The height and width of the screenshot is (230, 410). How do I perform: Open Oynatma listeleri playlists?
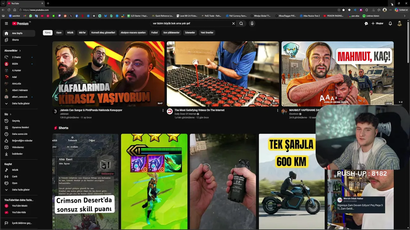click(x=19, y=127)
